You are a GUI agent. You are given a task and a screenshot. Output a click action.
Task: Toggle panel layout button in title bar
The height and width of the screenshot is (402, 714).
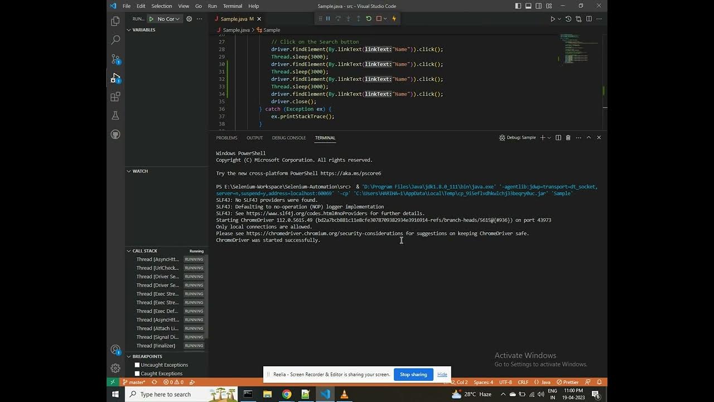tap(528, 6)
